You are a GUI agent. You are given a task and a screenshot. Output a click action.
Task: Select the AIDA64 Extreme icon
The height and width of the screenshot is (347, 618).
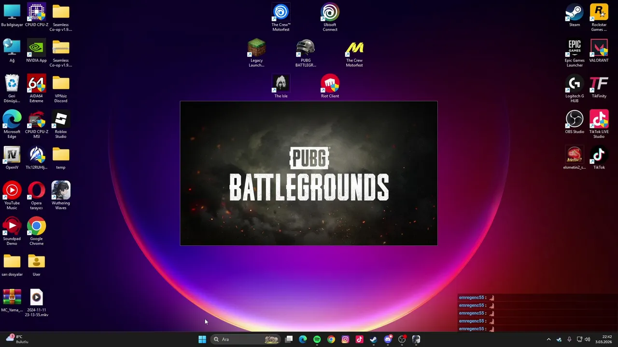pyautogui.click(x=37, y=89)
